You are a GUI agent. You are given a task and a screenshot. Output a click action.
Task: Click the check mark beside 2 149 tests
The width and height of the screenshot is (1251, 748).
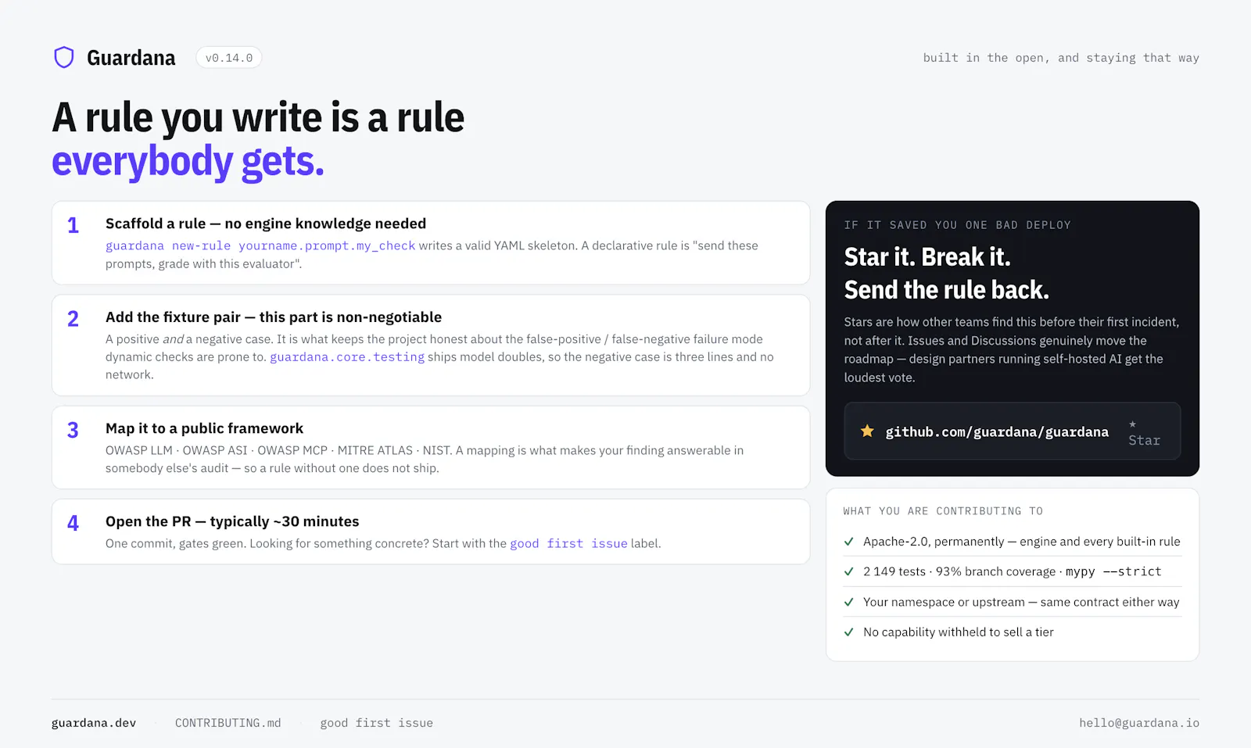point(849,571)
